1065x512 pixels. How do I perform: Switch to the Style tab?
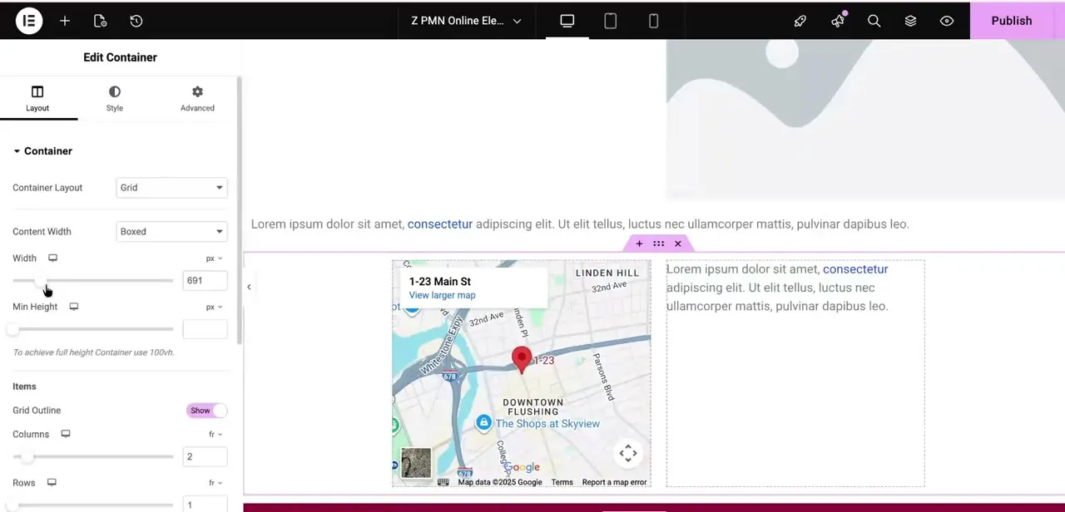coord(115,98)
